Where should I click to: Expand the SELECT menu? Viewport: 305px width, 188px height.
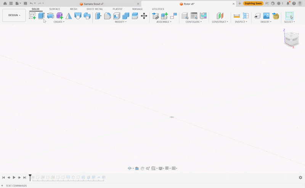[x=289, y=22]
